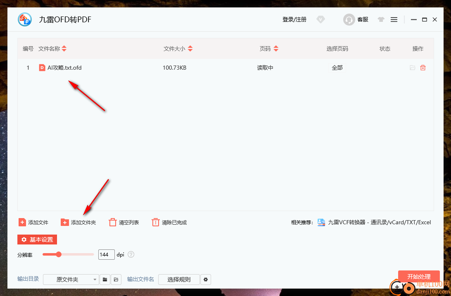Sort by 文件名称 using the arrows

tap(64, 49)
